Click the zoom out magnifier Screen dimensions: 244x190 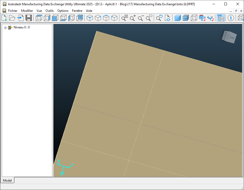[x=141, y=18]
